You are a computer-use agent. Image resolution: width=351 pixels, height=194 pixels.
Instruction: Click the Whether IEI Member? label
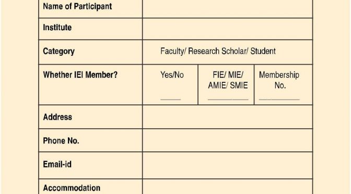[80, 75]
